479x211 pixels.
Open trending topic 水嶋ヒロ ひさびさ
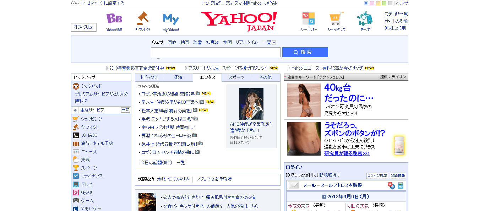(173, 179)
